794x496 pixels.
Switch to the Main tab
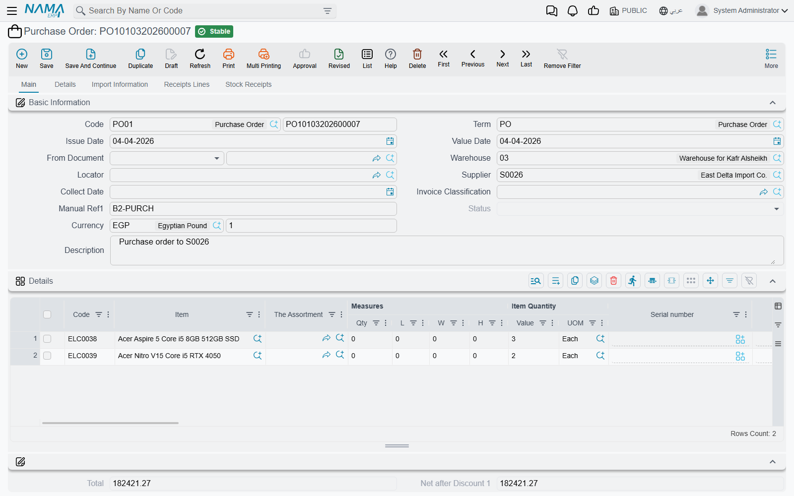[x=29, y=84]
